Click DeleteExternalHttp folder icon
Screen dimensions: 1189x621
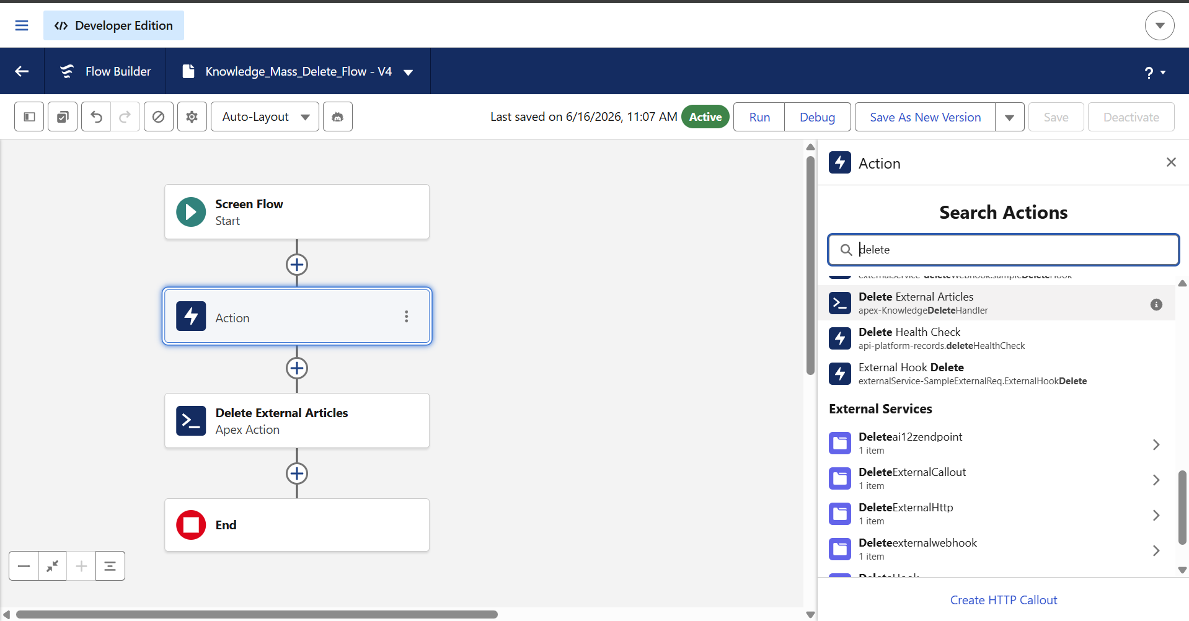[x=840, y=514]
